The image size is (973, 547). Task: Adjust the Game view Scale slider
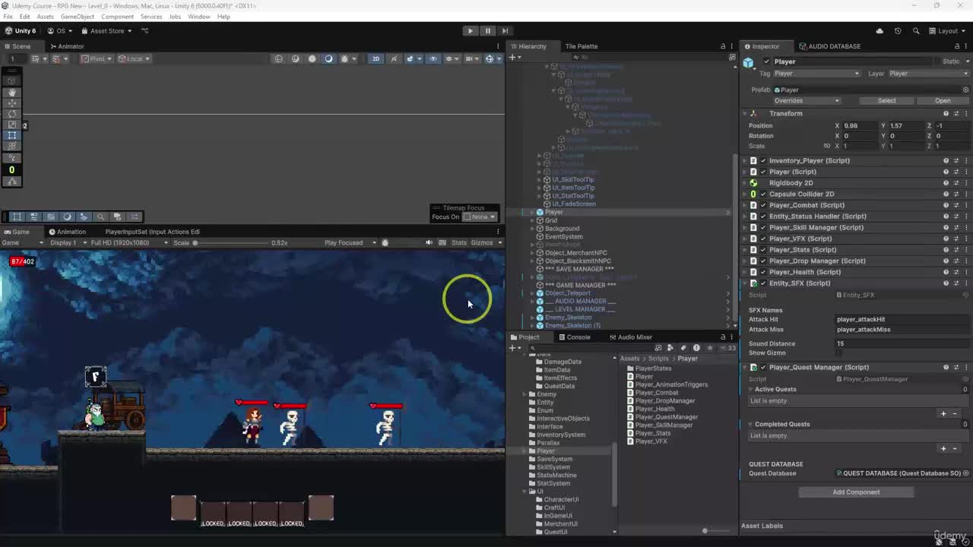231,243
